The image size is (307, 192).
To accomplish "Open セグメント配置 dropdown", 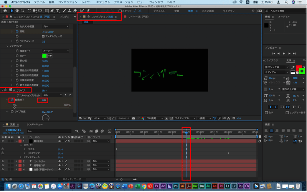I will (56, 26).
